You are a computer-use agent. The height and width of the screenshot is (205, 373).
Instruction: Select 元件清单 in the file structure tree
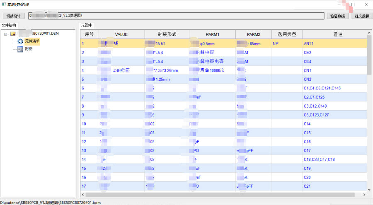pos(32,41)
